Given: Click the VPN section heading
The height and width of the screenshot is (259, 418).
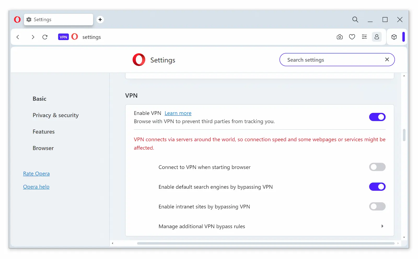Looking at the screenshot, I should click(x=131, y=95).
